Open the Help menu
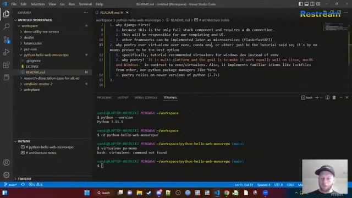The height and width of the screenshot is (198, 352). coord(99,4)
